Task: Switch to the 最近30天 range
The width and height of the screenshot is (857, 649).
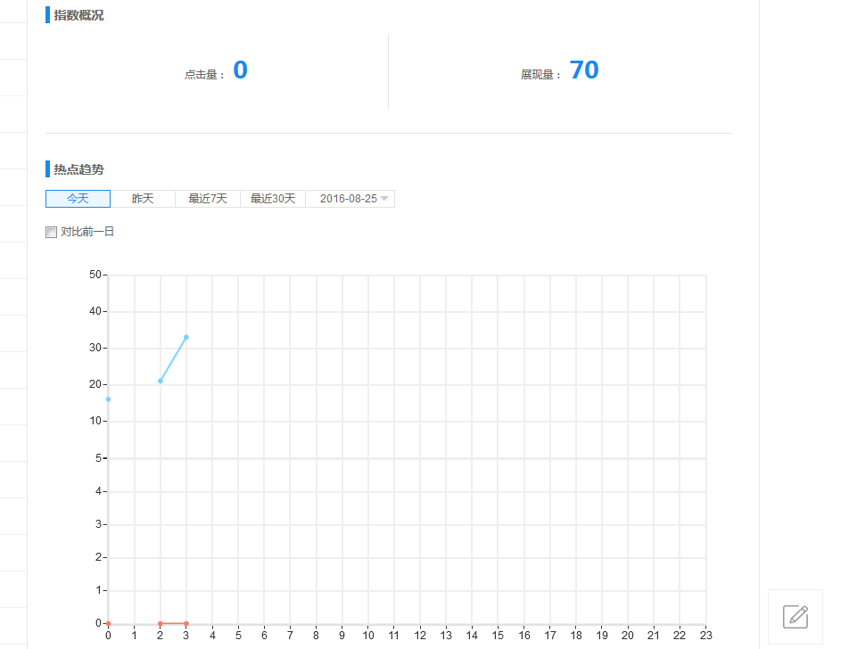Action: 273,199
